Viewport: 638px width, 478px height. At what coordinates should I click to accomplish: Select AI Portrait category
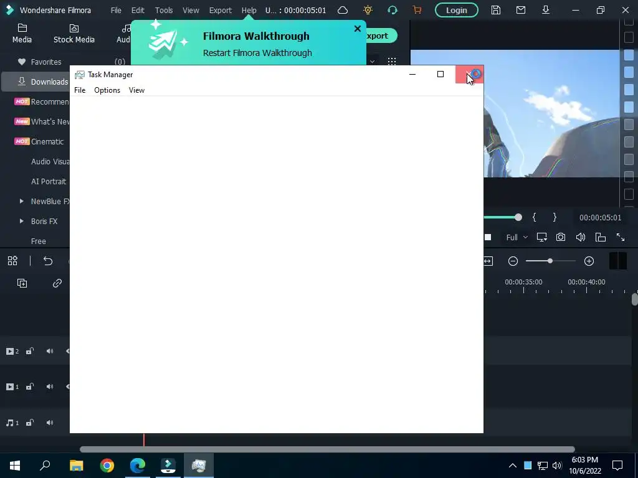(x=49, y=181)
